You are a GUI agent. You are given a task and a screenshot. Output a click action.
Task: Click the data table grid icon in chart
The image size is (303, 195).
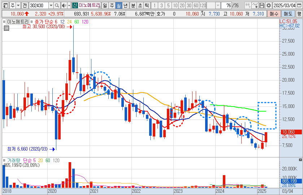click(7, 28)
